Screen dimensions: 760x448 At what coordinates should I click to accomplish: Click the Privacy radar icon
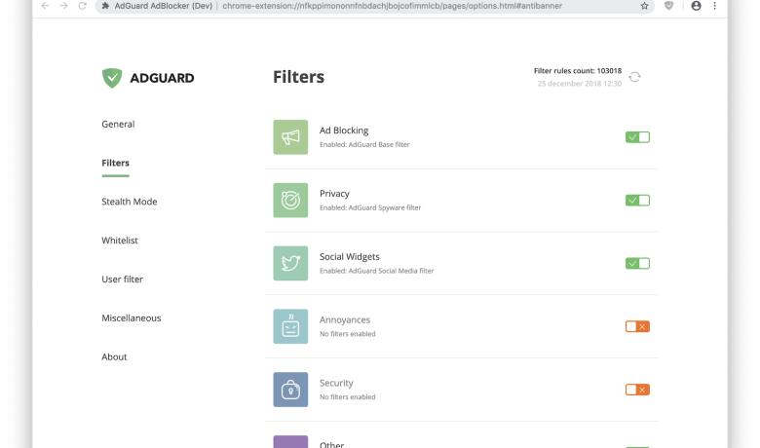pyautogui.click(x=290, y=200)
